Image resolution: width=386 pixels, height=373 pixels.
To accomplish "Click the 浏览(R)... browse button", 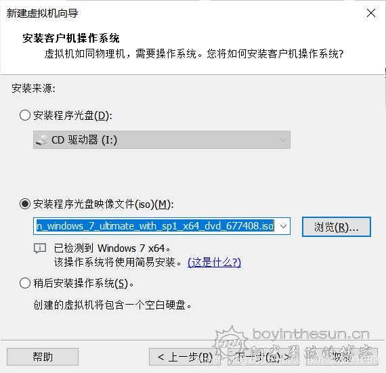I will pyautogui.click(x=337, y=227).
